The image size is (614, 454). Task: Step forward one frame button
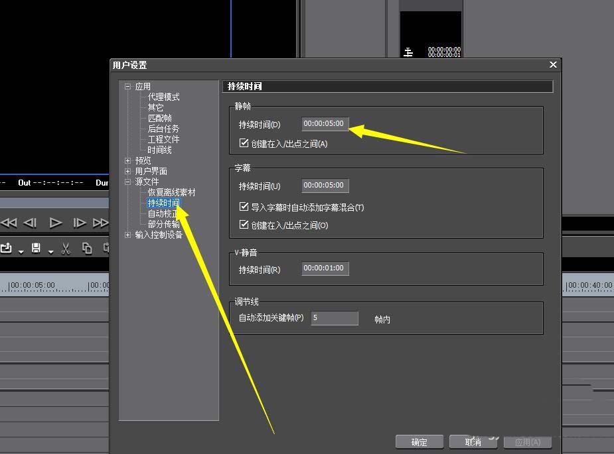tap(80, 223)
